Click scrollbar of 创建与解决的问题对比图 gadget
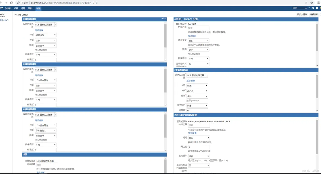 tap(317, 137)
